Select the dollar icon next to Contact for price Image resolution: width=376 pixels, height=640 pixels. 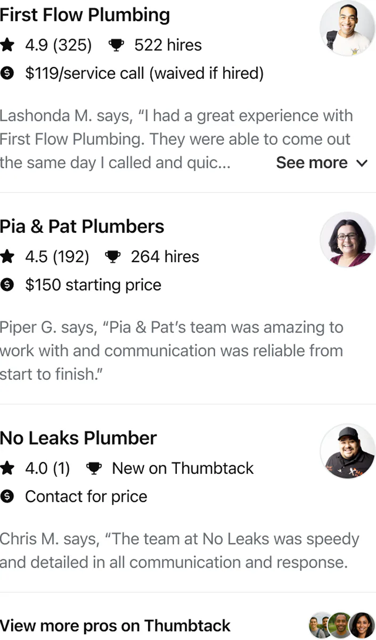click(x=7, y=497)
